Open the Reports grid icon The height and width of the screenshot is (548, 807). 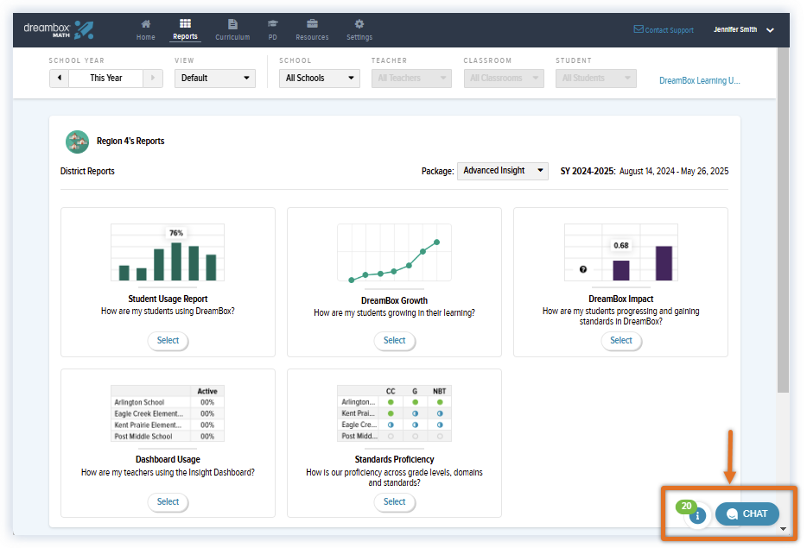pyautogui.click(x=185, y=23)
